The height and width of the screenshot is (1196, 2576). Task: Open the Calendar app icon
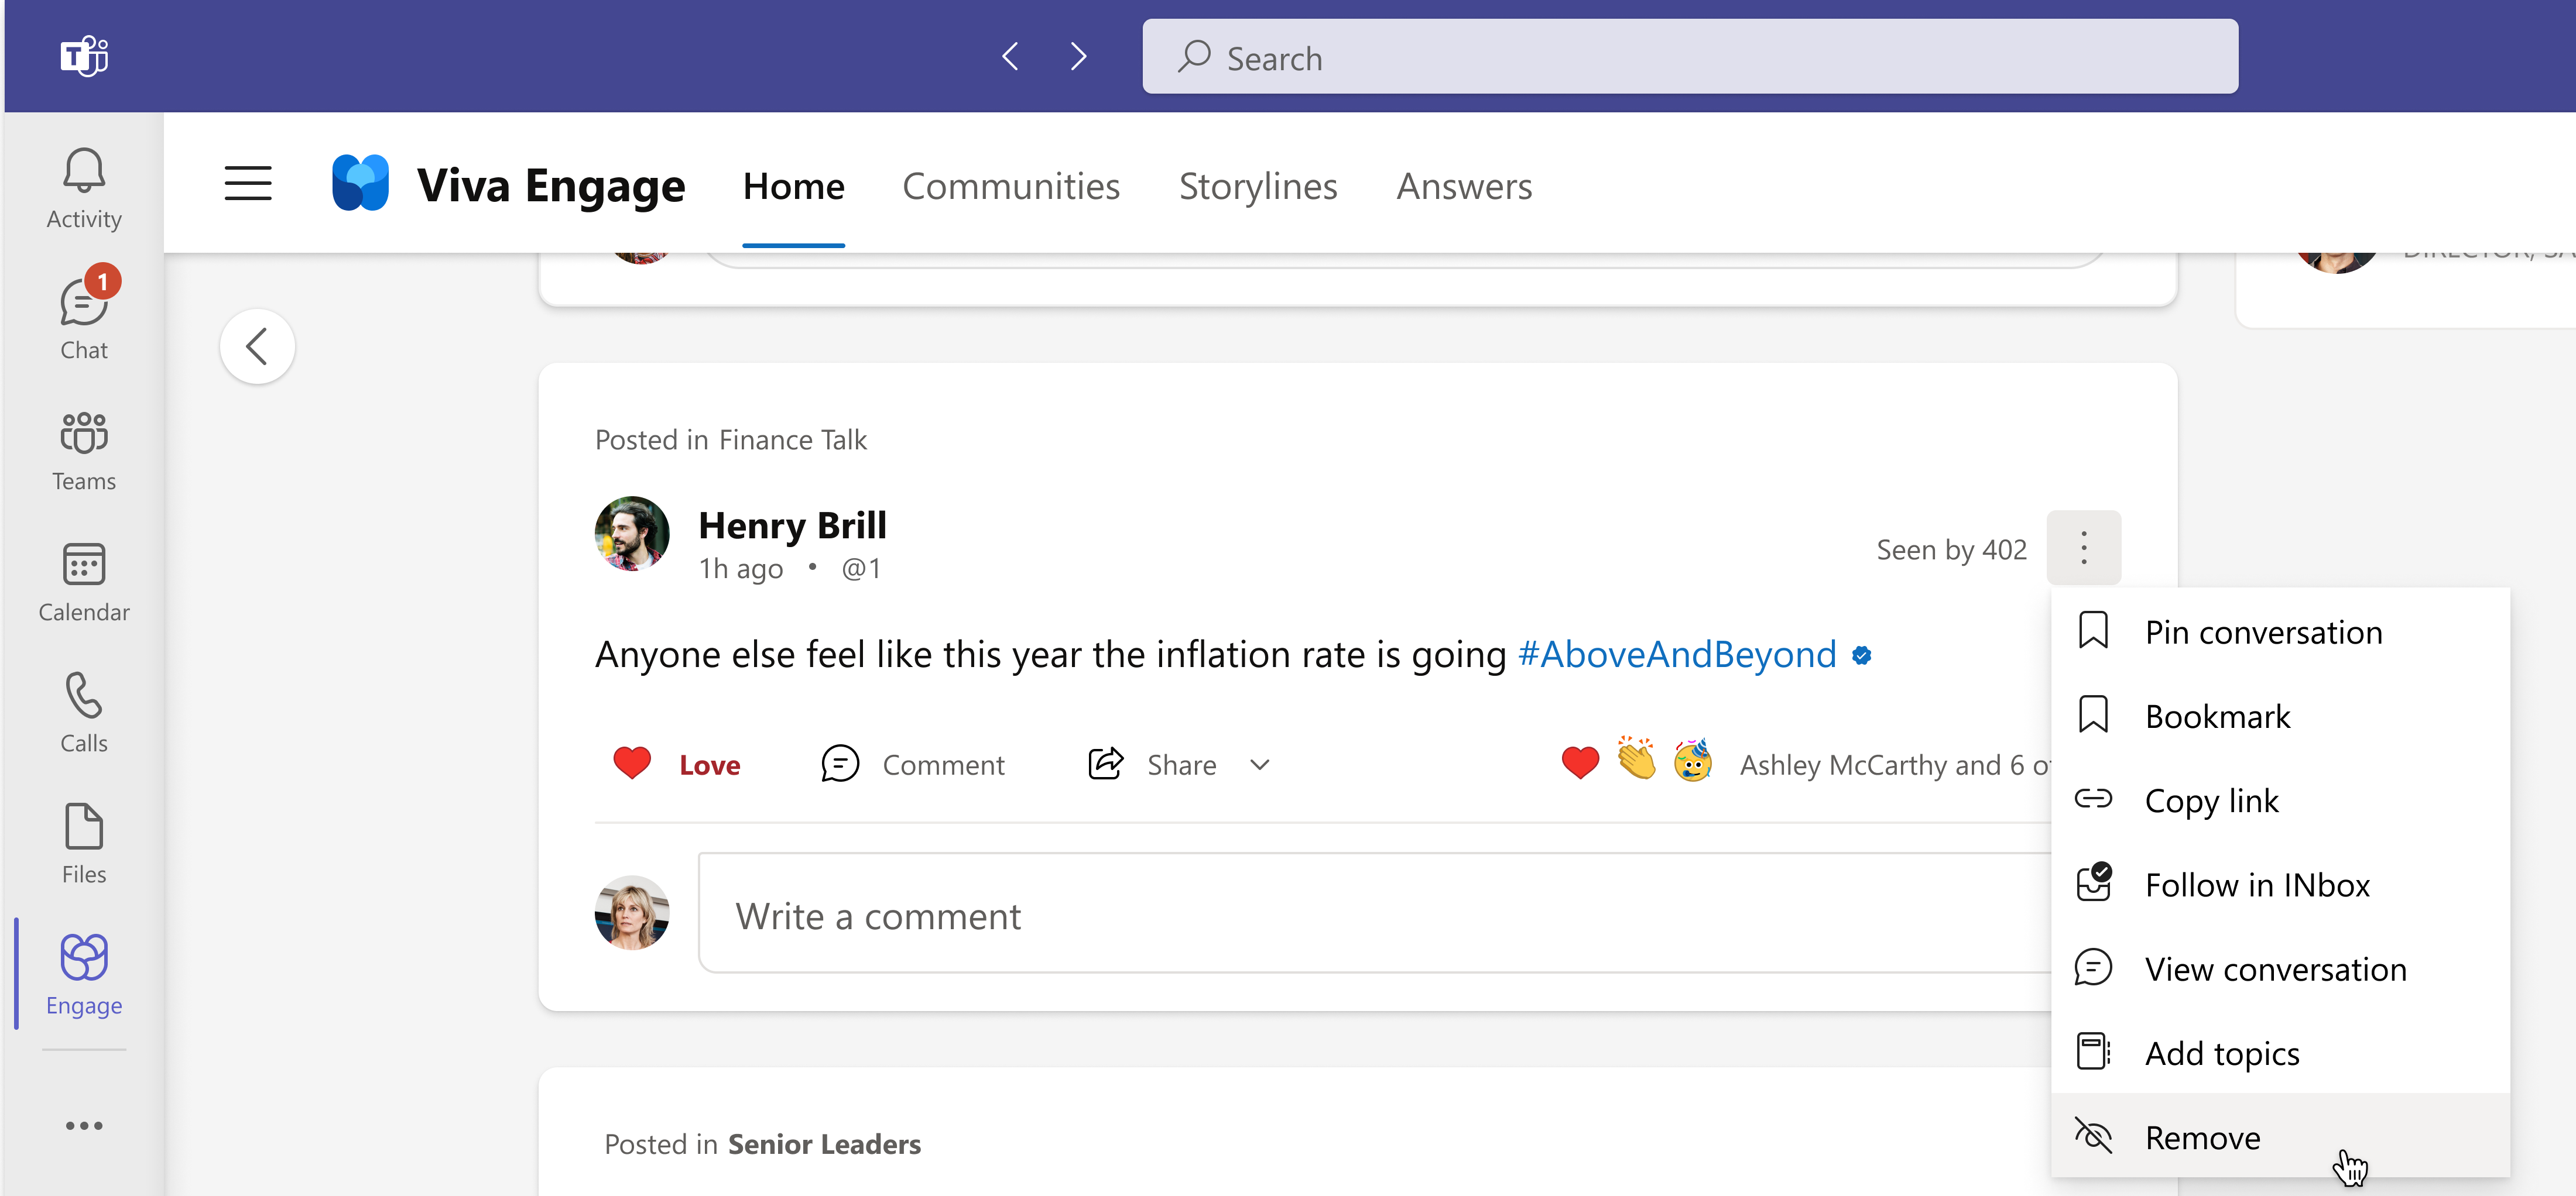84,582
